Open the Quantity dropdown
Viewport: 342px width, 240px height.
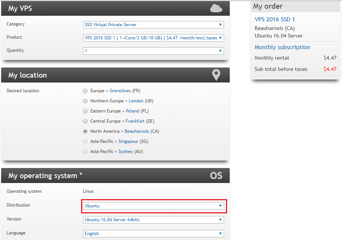[153, 51]
